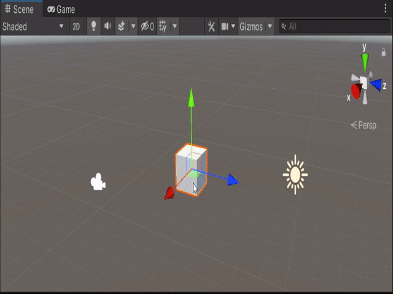Open scene view kebab menu
The width and height of the screenshot is (393, 294).
385,9
